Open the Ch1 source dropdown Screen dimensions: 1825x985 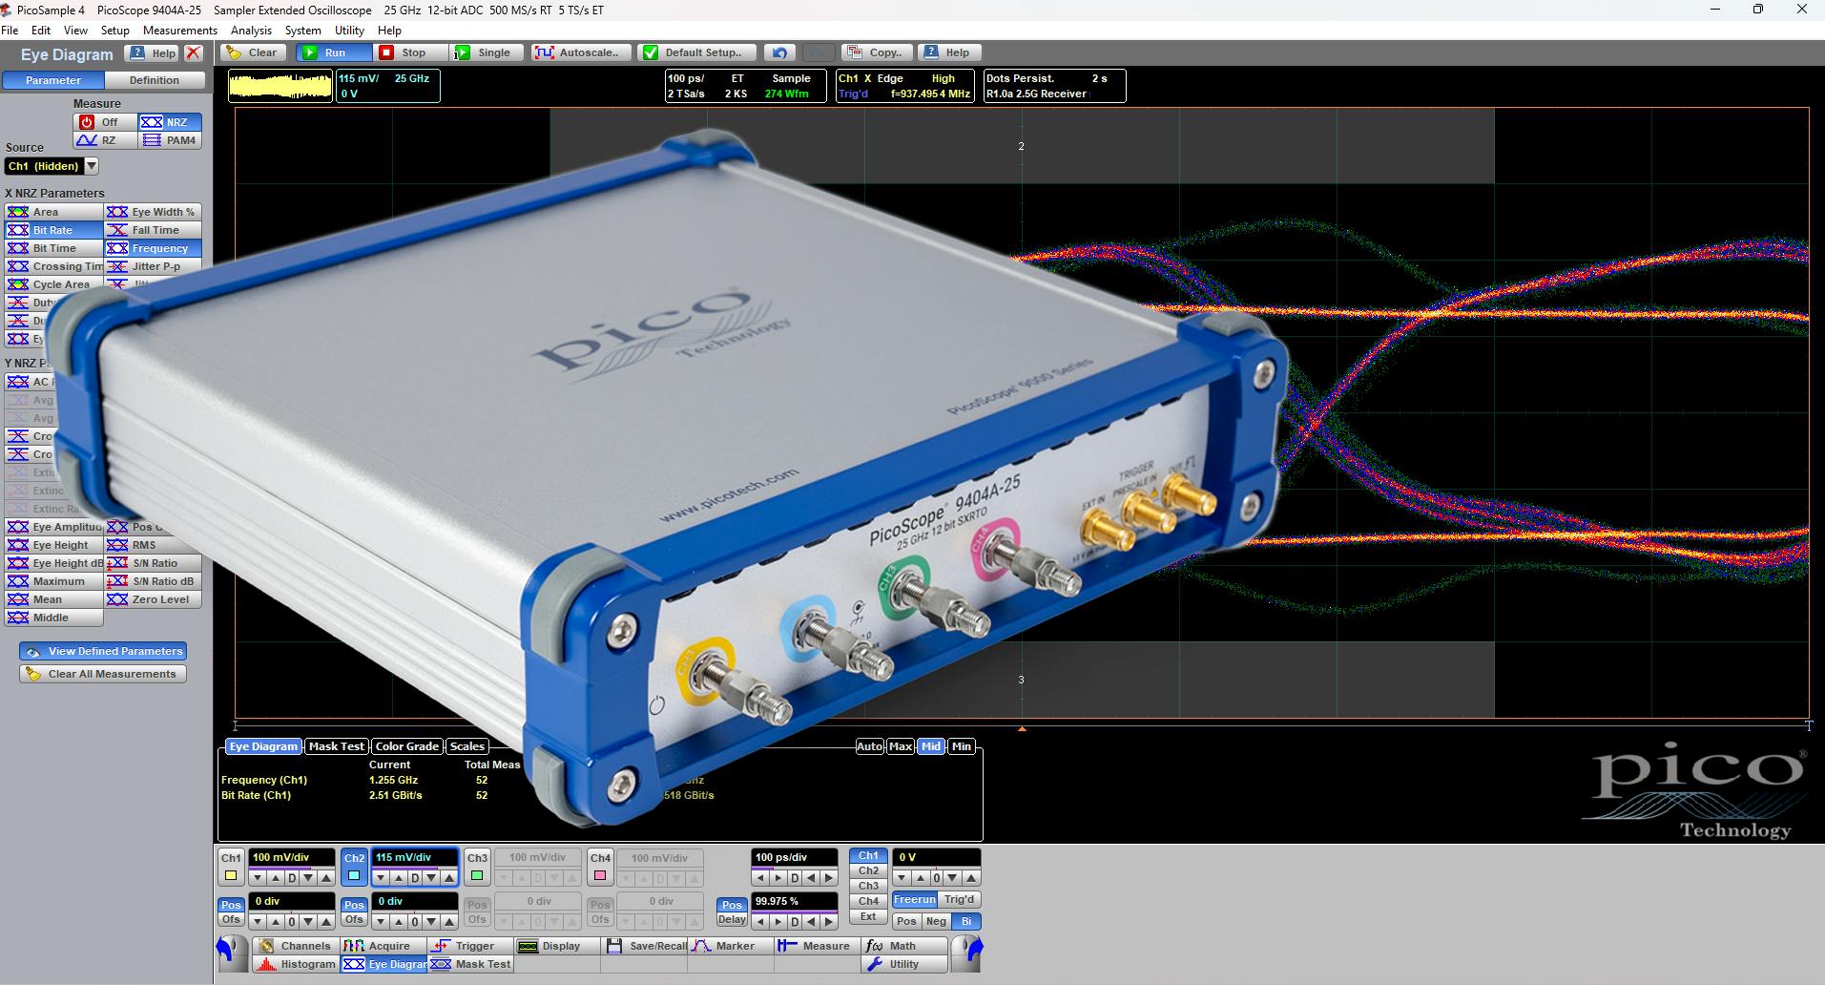click(91, 166)
